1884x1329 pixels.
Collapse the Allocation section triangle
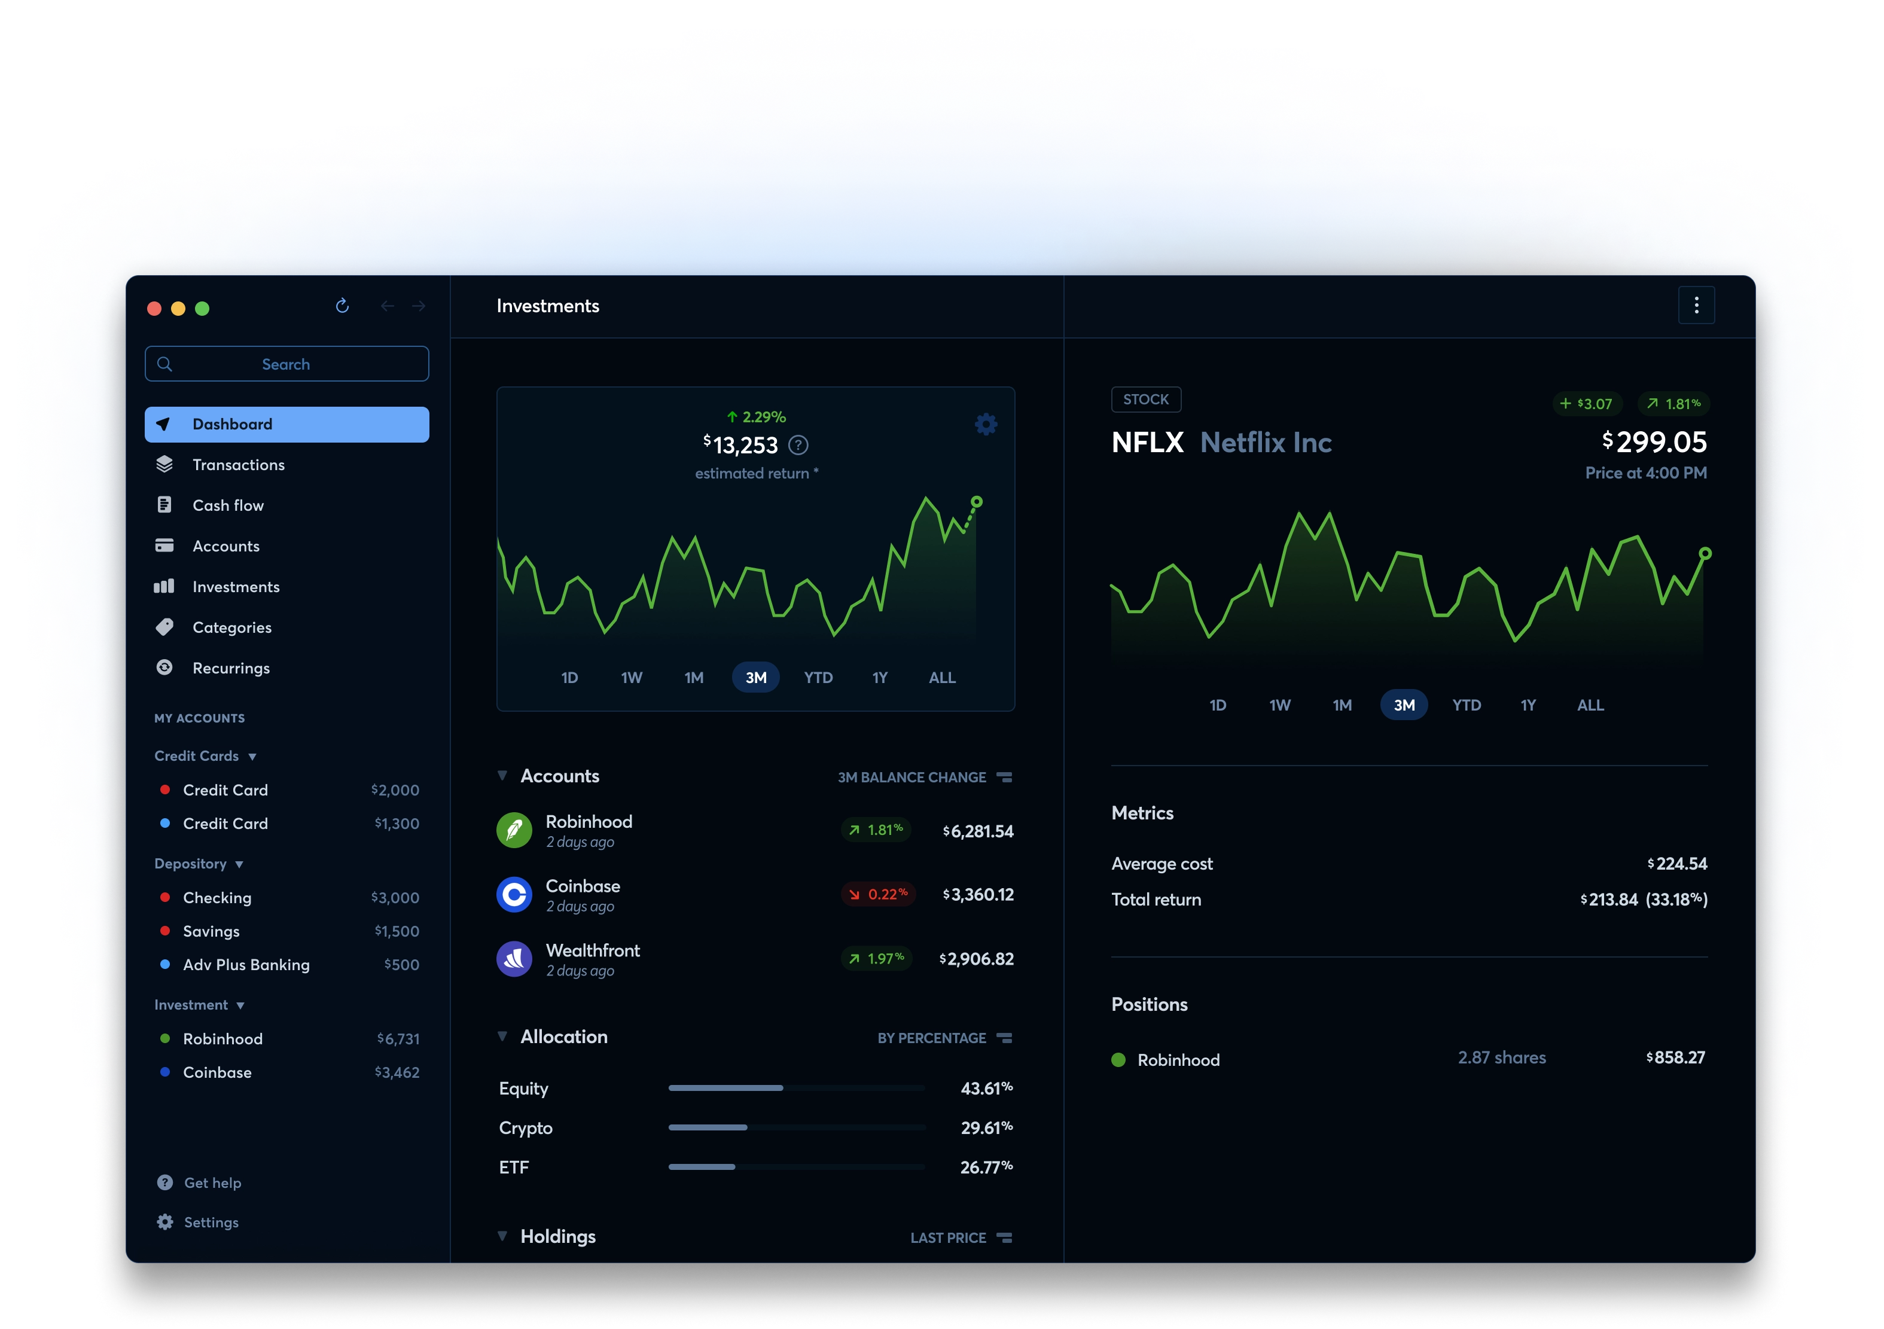502,1036
